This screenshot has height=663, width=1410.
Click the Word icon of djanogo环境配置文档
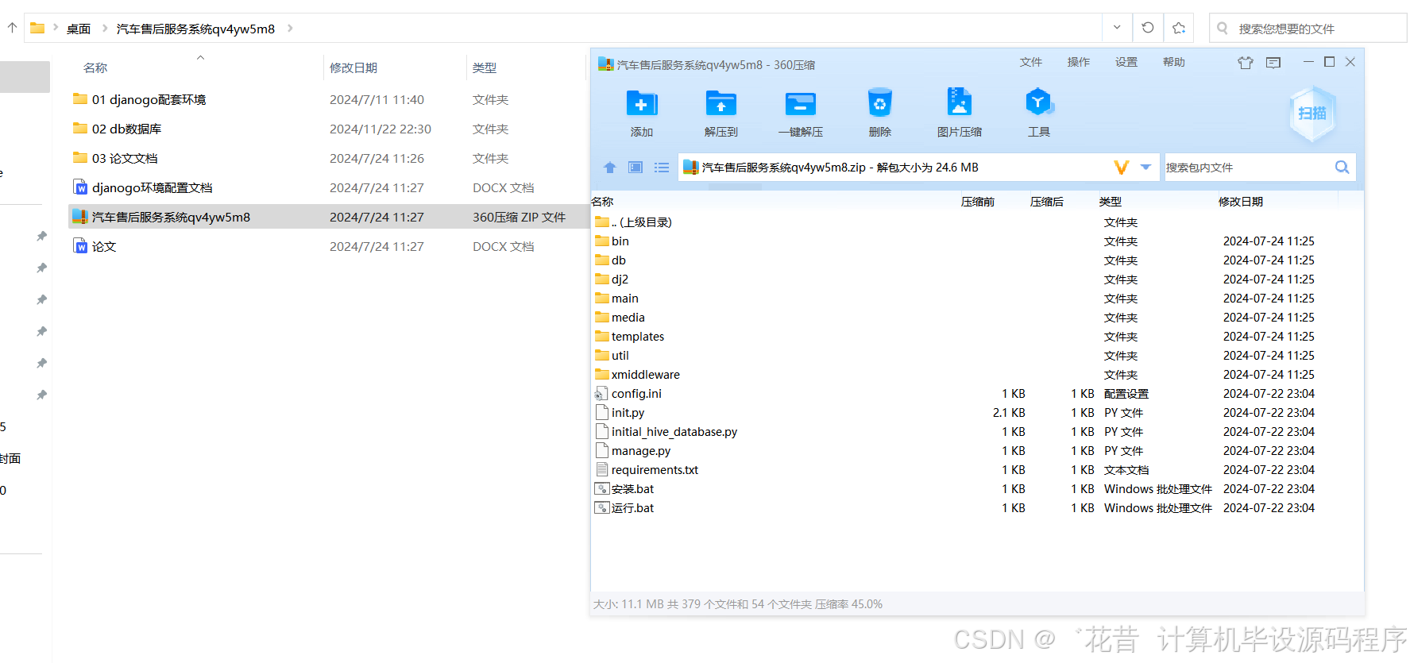(80, 187)
